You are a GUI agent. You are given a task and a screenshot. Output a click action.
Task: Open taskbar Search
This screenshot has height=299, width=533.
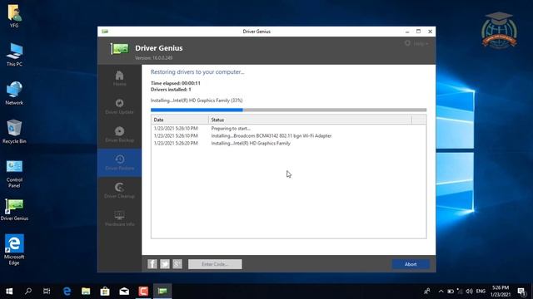28,291
